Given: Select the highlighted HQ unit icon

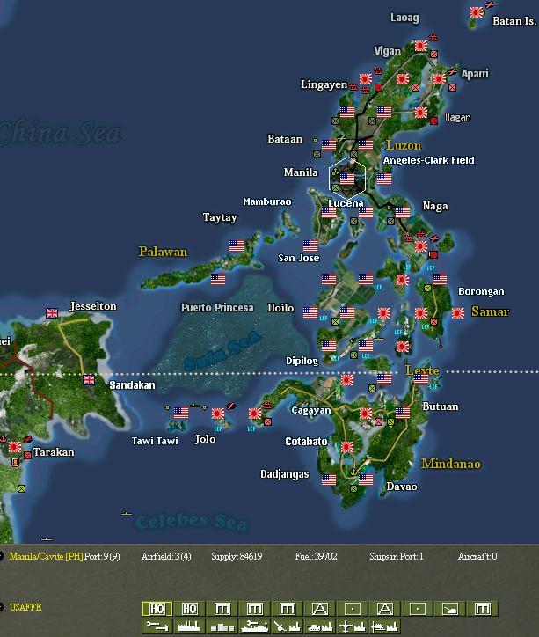Looking at the screenshot, I should [157, 609].
